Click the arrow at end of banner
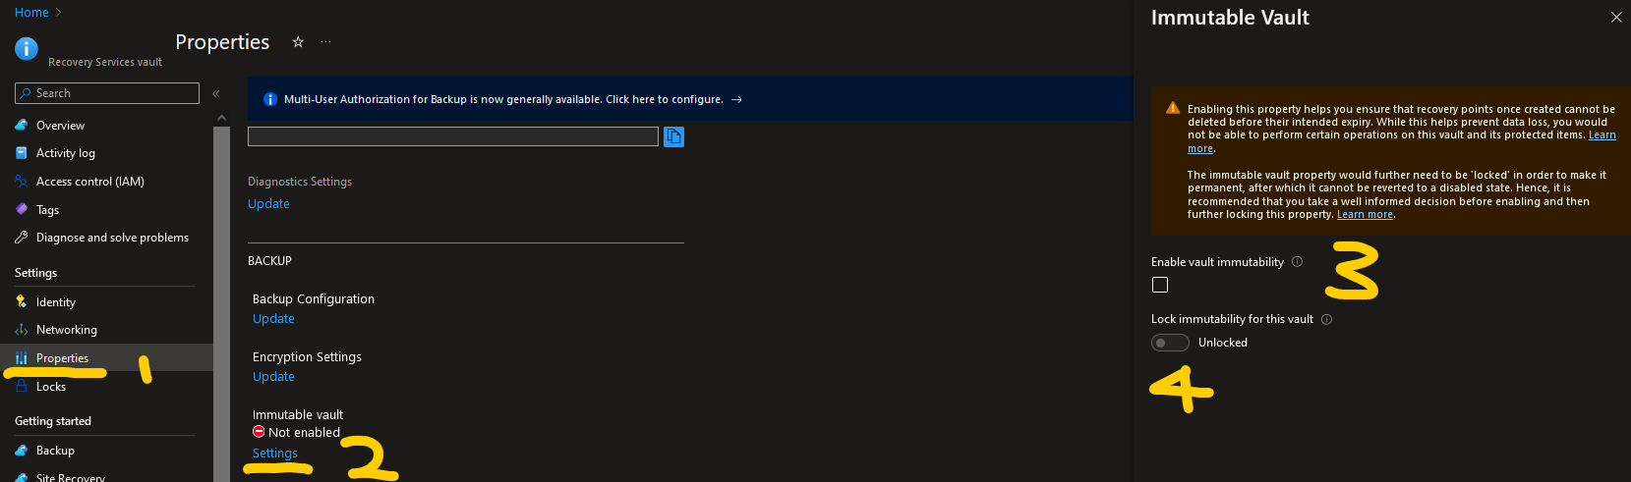The width and height of the screenshot is (1631, 482). pyautogui.click(x=736, y=99)
